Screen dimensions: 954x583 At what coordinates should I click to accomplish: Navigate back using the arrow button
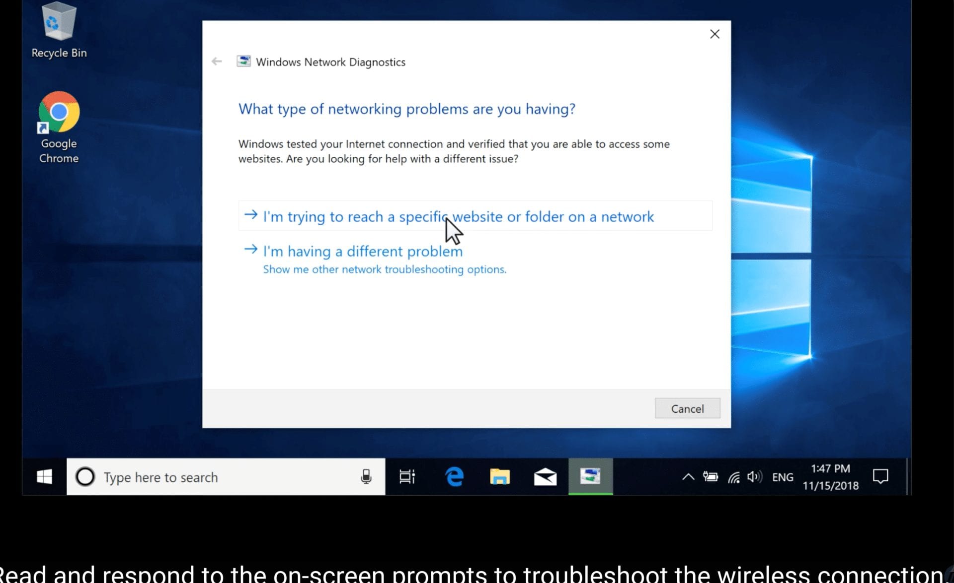point(217,62)
